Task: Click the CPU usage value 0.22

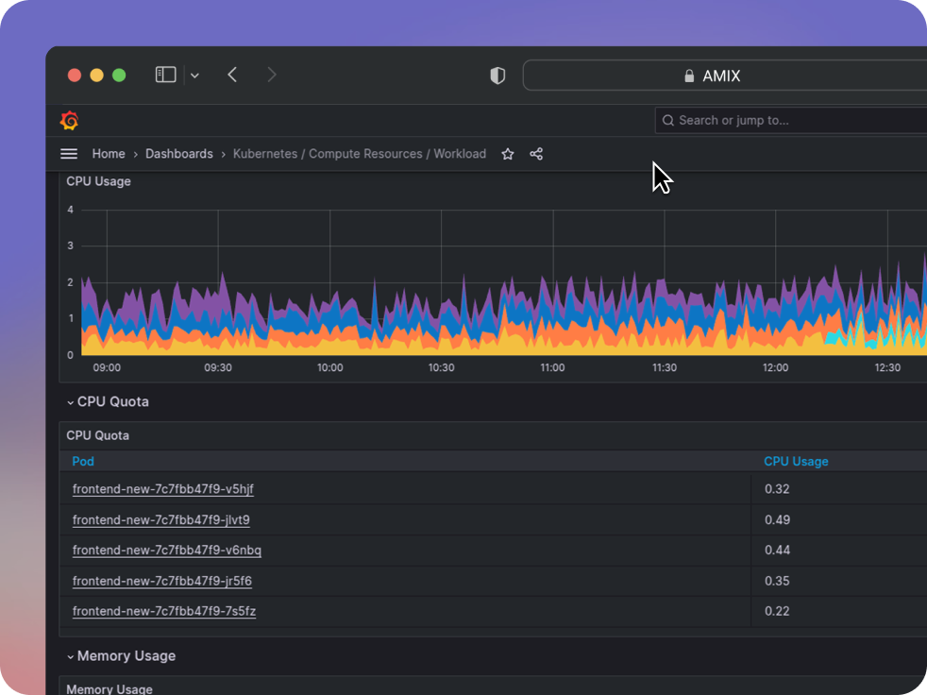Action: coord(777,611)
